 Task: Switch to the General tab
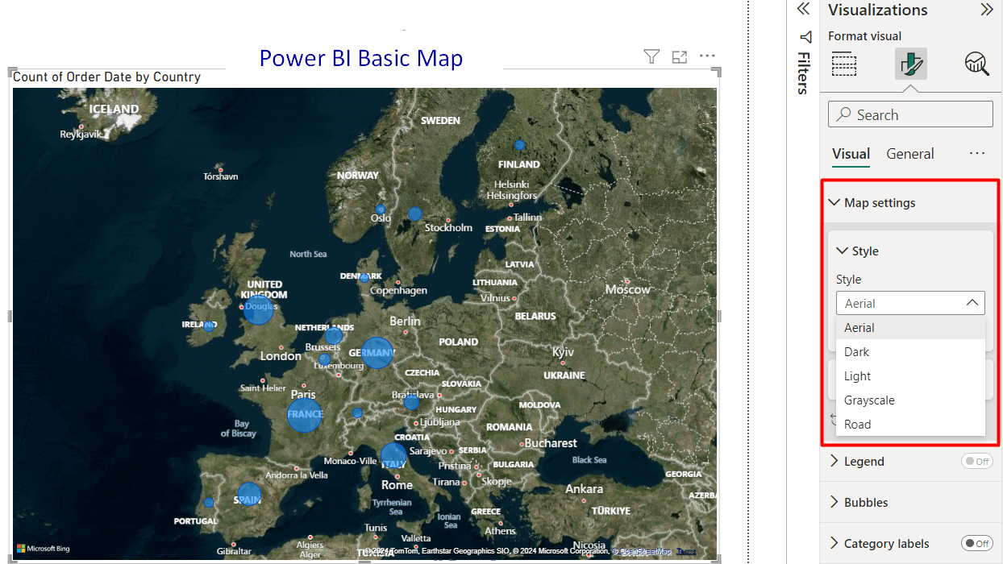[910, 154]
